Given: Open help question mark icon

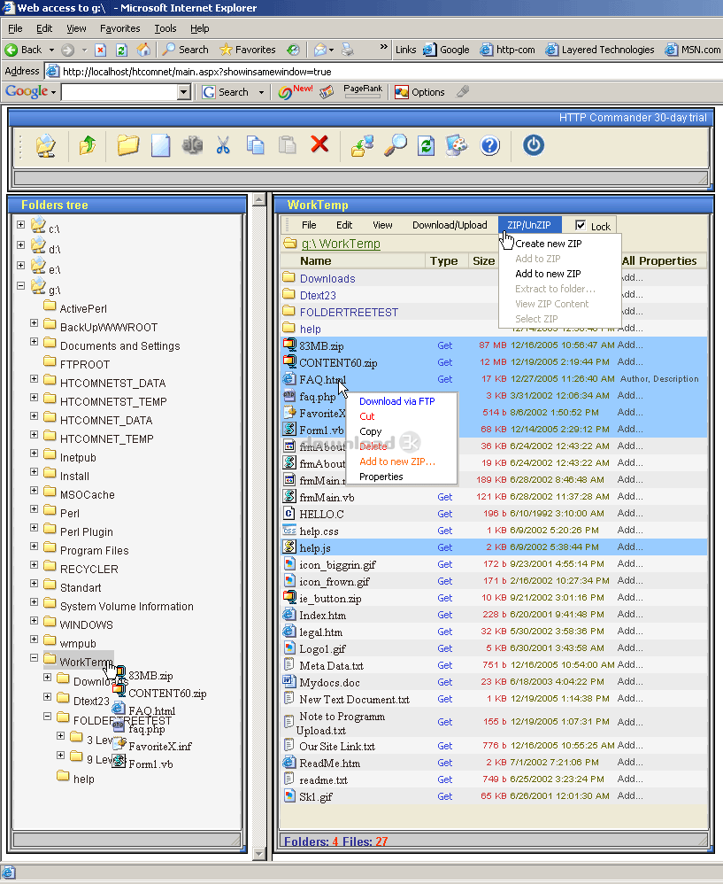Looking at the screenshot, I should (x=490, y=145).
